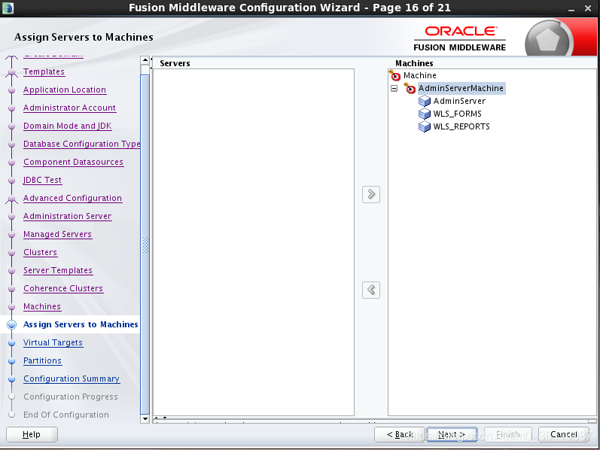Open the Administrator Account step
Viewport: 600px width, 450px height.
click(70, 108)
